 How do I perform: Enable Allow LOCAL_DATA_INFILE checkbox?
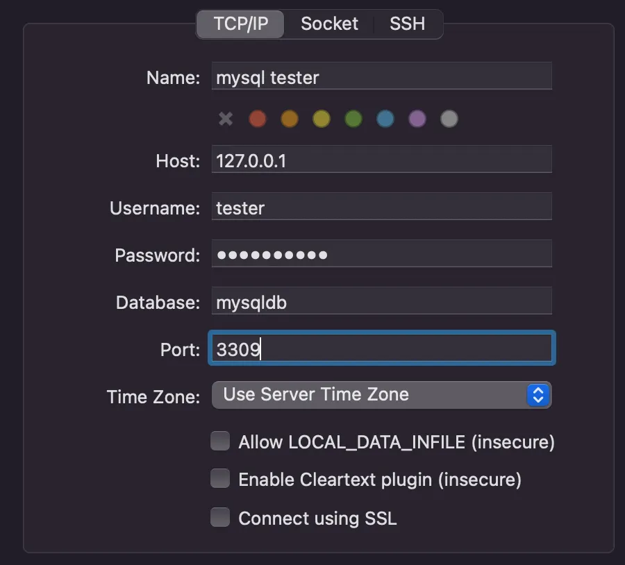coord(220,441)
